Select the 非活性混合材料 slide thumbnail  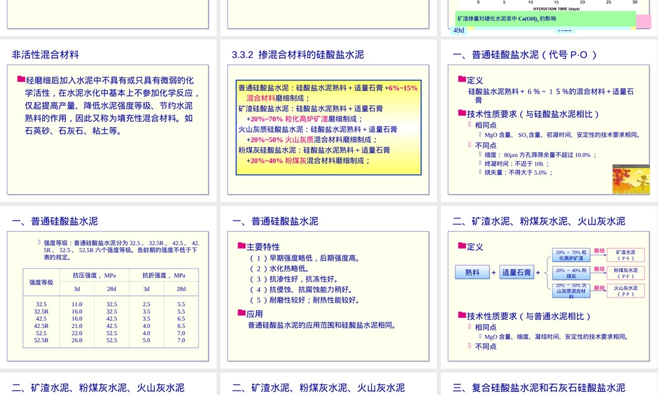[108, 121]
